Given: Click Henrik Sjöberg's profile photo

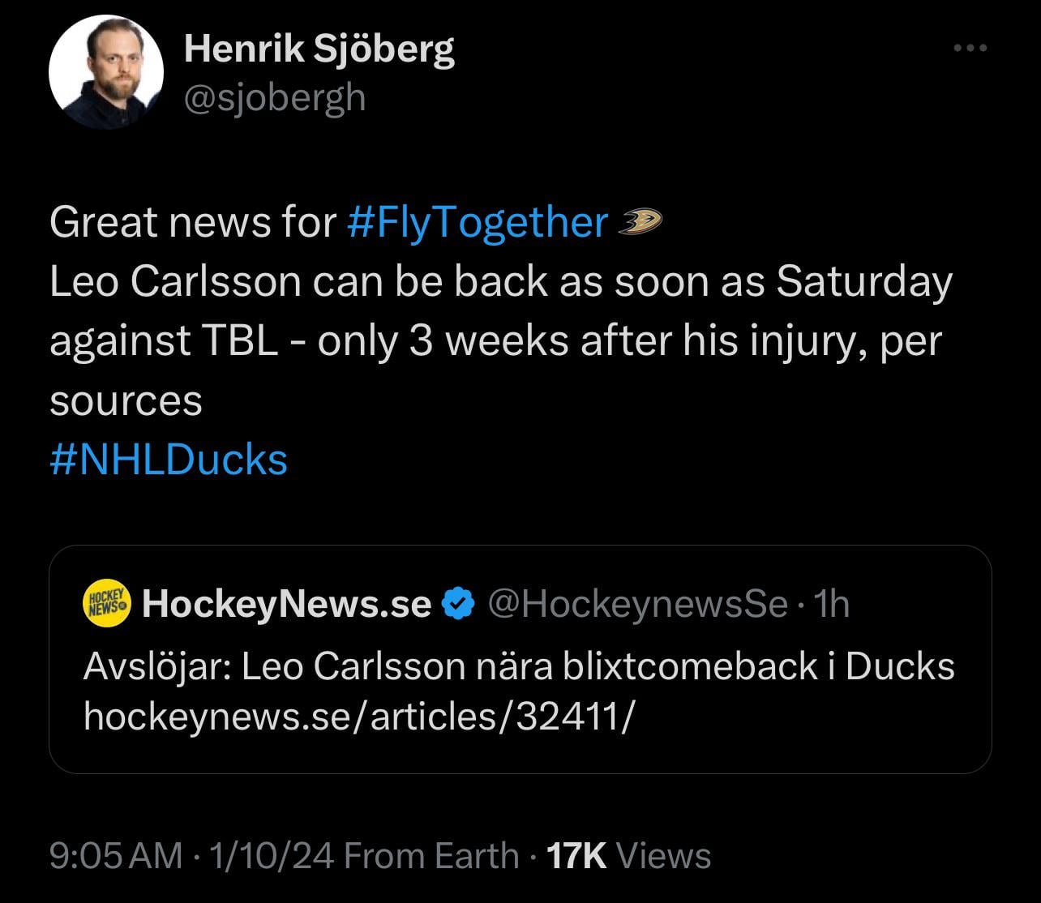Looking at the screenshot, I should pyautogui.click(x=106, y=73).
